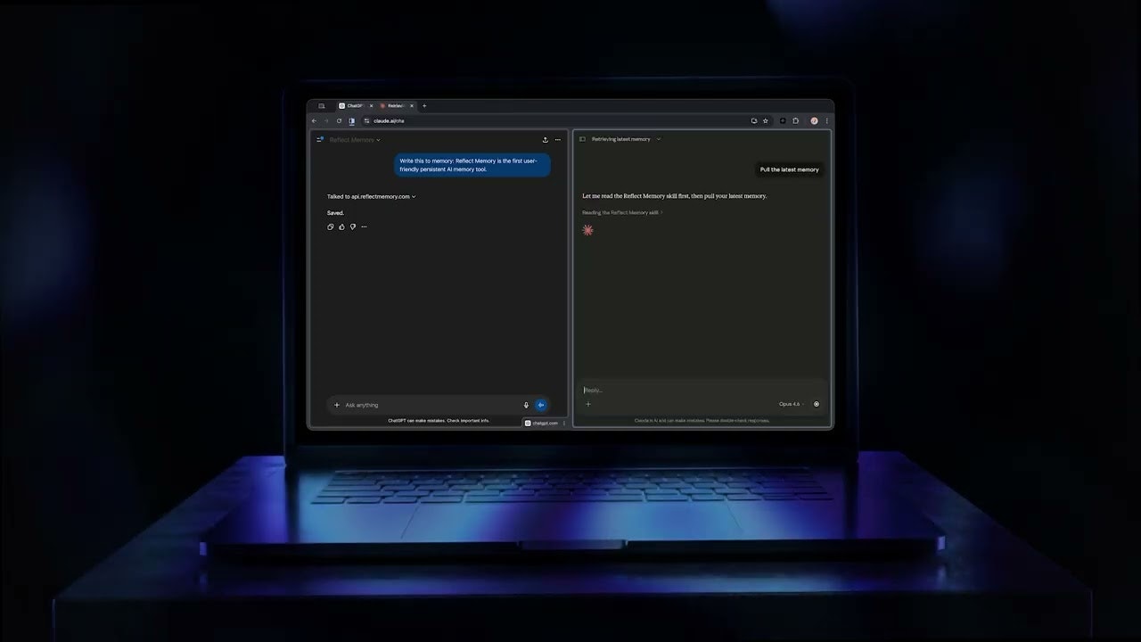Bookmark this page with the star icon
The height and width of the screenshot is (642, 1141).
(x=766, y=120)
